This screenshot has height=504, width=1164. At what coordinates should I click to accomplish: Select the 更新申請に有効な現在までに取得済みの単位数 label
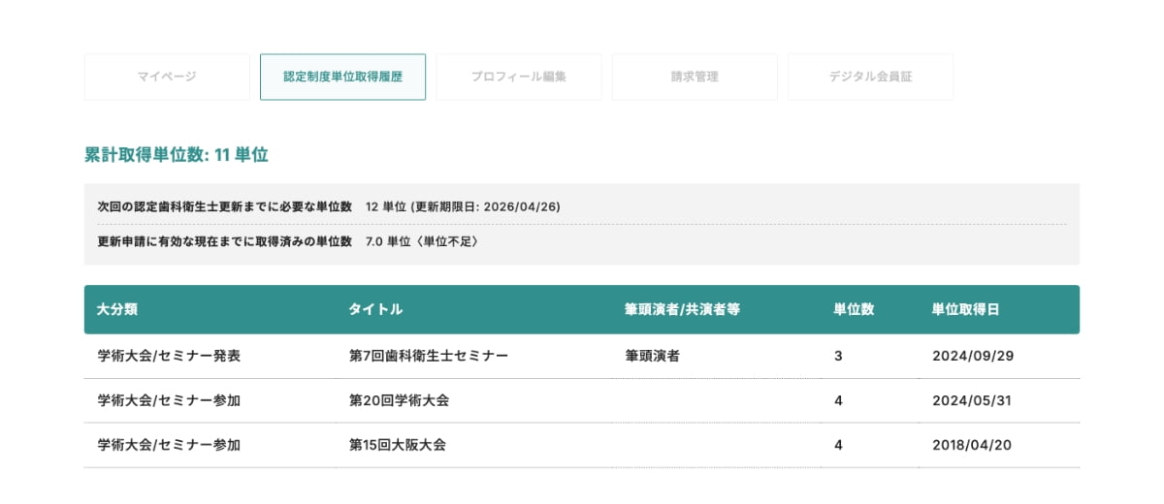coord(224,240)
